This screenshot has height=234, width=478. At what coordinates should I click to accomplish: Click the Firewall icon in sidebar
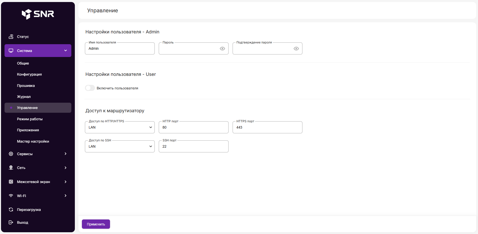(11, 182)
